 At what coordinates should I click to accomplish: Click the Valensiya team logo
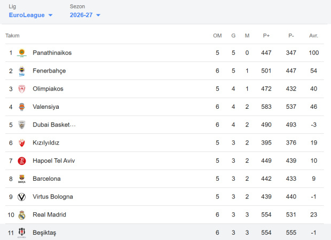[22, 107]
